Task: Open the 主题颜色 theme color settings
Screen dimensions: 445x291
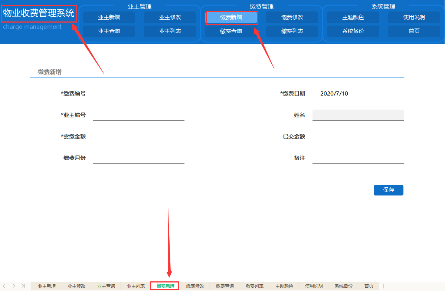Action: click(x=352, y=17)
